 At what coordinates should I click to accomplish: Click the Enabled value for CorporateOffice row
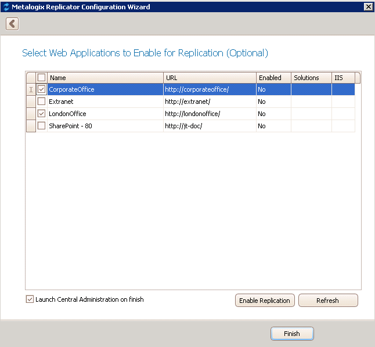pos(273,89)
